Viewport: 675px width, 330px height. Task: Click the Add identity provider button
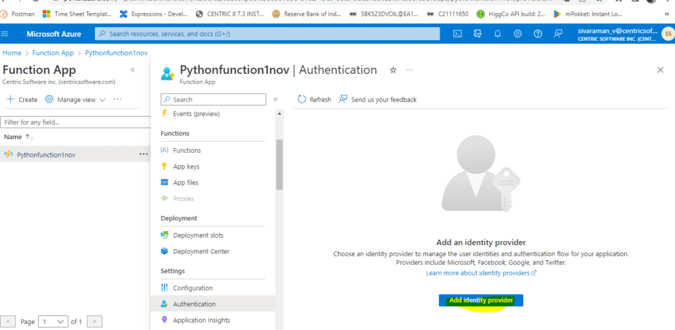[481, 300]
